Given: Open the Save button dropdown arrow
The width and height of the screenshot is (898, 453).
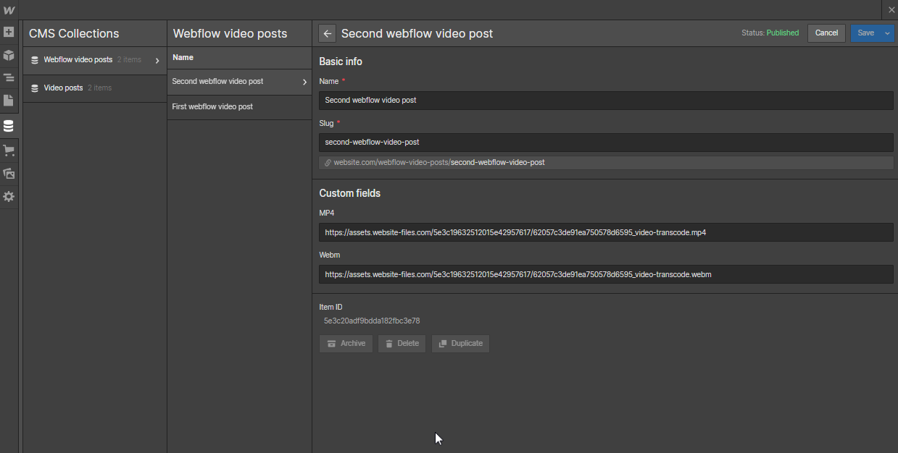Looking at the screenshot, I should coord(887,33).
